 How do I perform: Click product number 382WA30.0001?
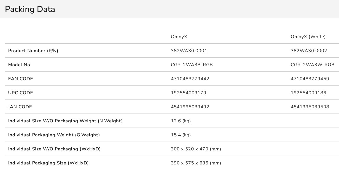point(189,51)
